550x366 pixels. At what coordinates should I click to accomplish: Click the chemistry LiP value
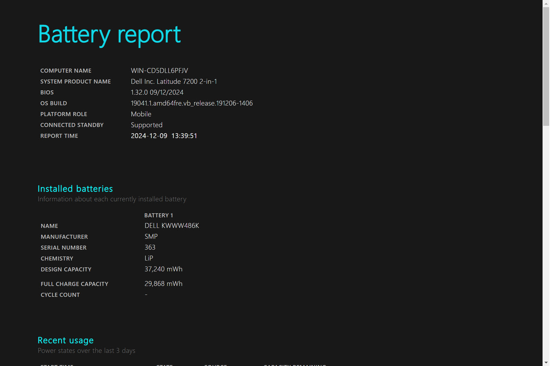(x=148, y=258)
